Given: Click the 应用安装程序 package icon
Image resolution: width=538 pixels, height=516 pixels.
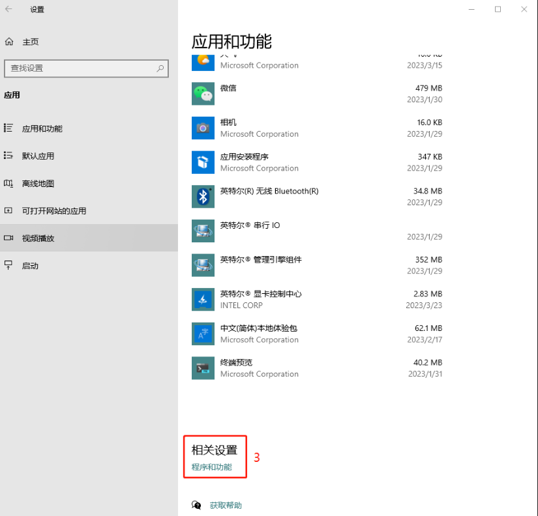Looking at the screenshot, I should tap(203, 162).
